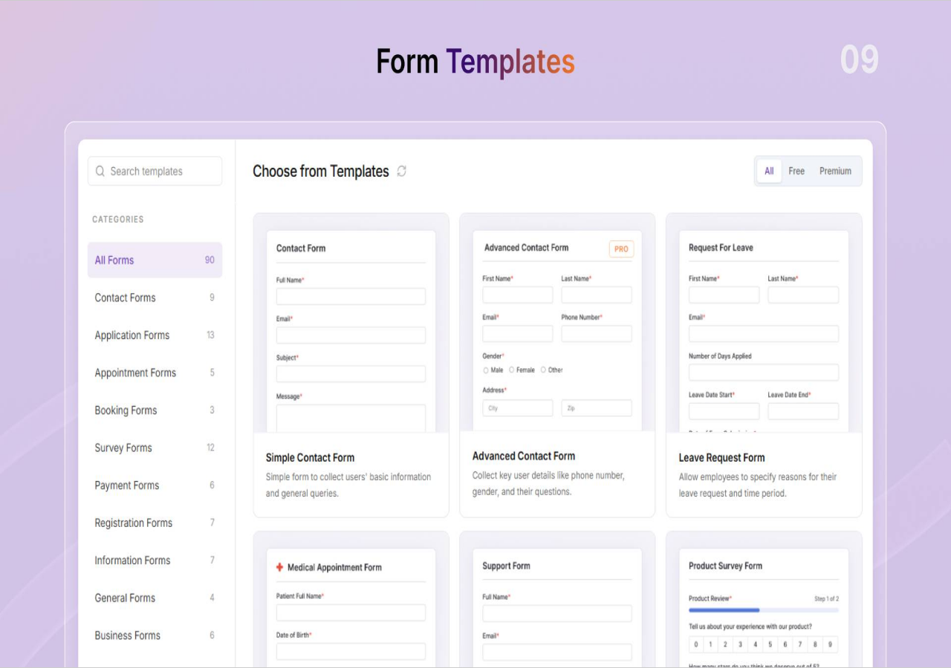The height and width of the screenshot is (668, 951).
Task: Click the Product Review progress bar
Action: pyautogui.click(x=764, y=610)
